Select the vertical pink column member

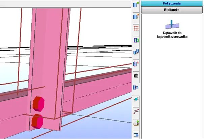[51, 50]
